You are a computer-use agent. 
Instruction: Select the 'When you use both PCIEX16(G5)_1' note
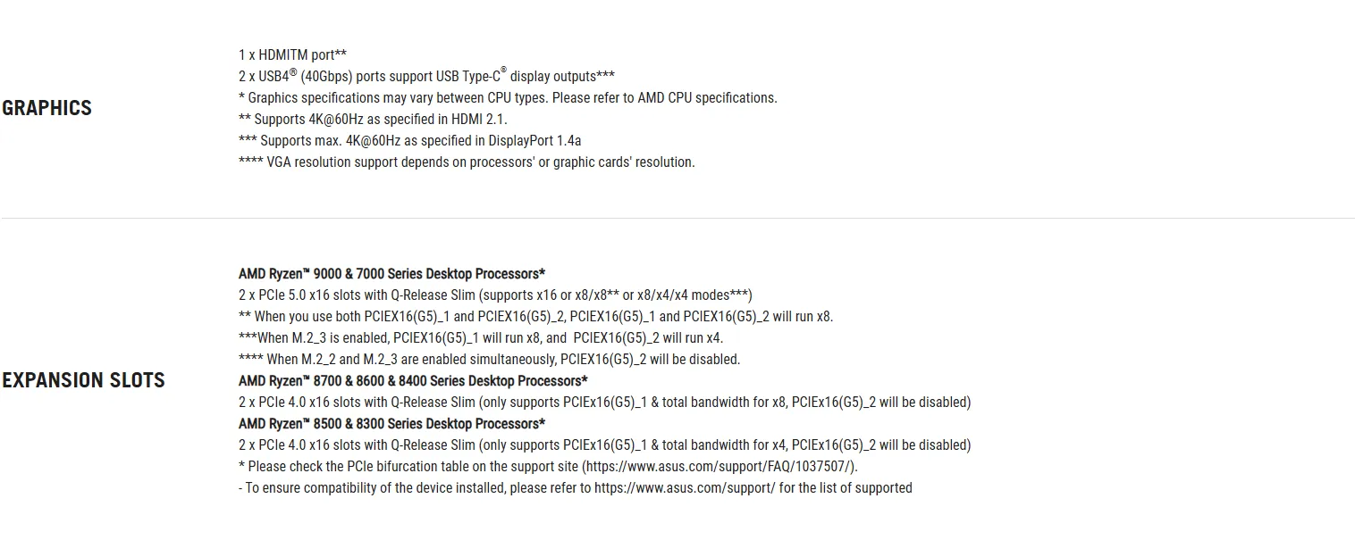[x=535, y=317]
